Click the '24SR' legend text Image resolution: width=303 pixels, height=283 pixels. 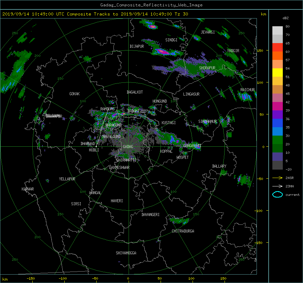pos(290,178)
